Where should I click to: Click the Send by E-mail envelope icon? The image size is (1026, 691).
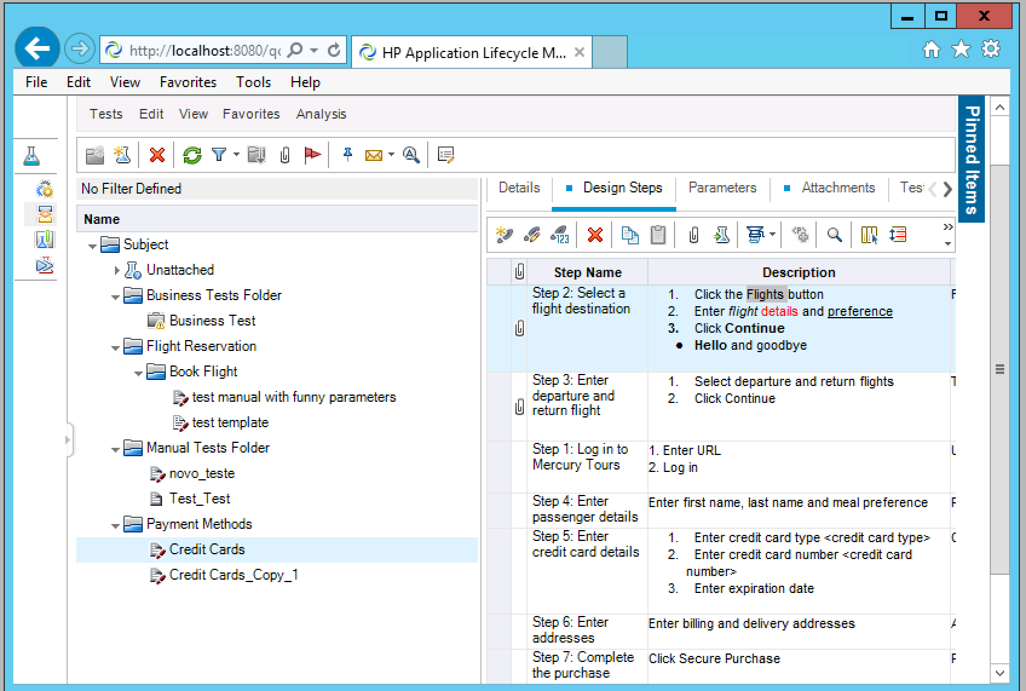374,156
